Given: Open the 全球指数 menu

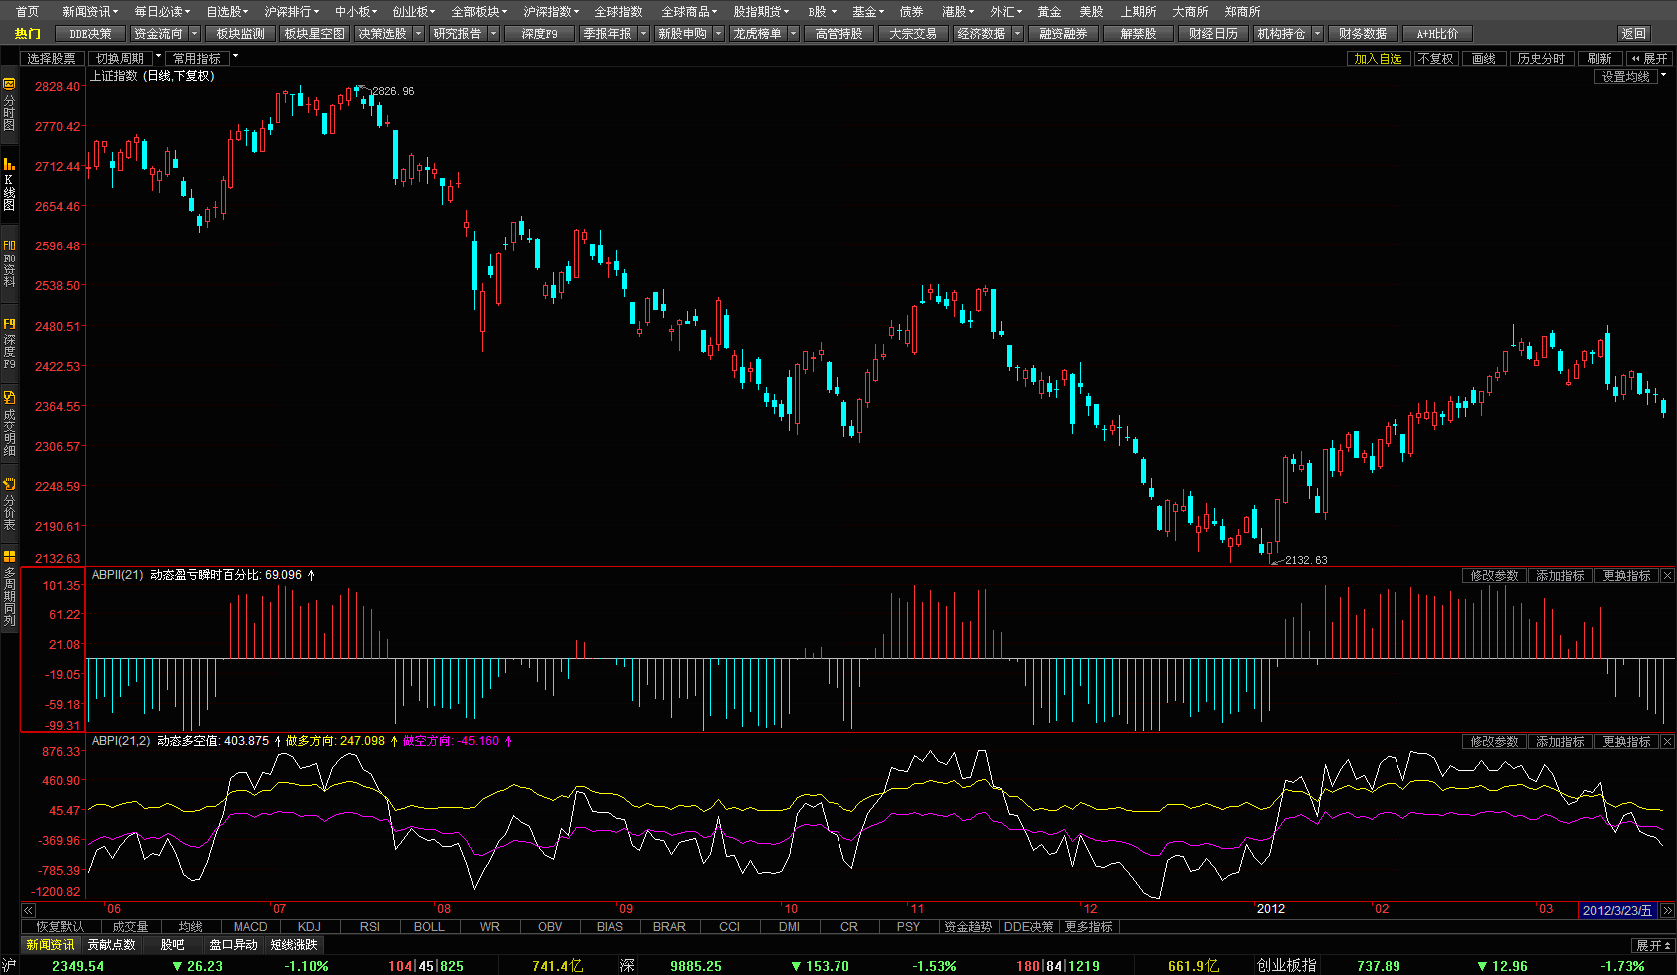Looking at the screenshot, I should (x=618, y=12).
